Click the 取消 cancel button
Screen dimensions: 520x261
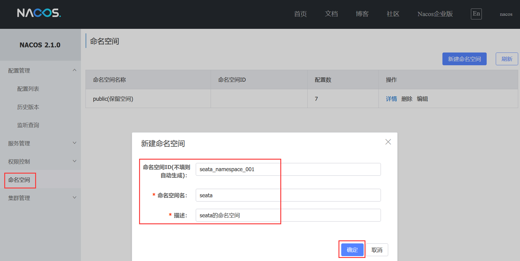pos(377,250)
